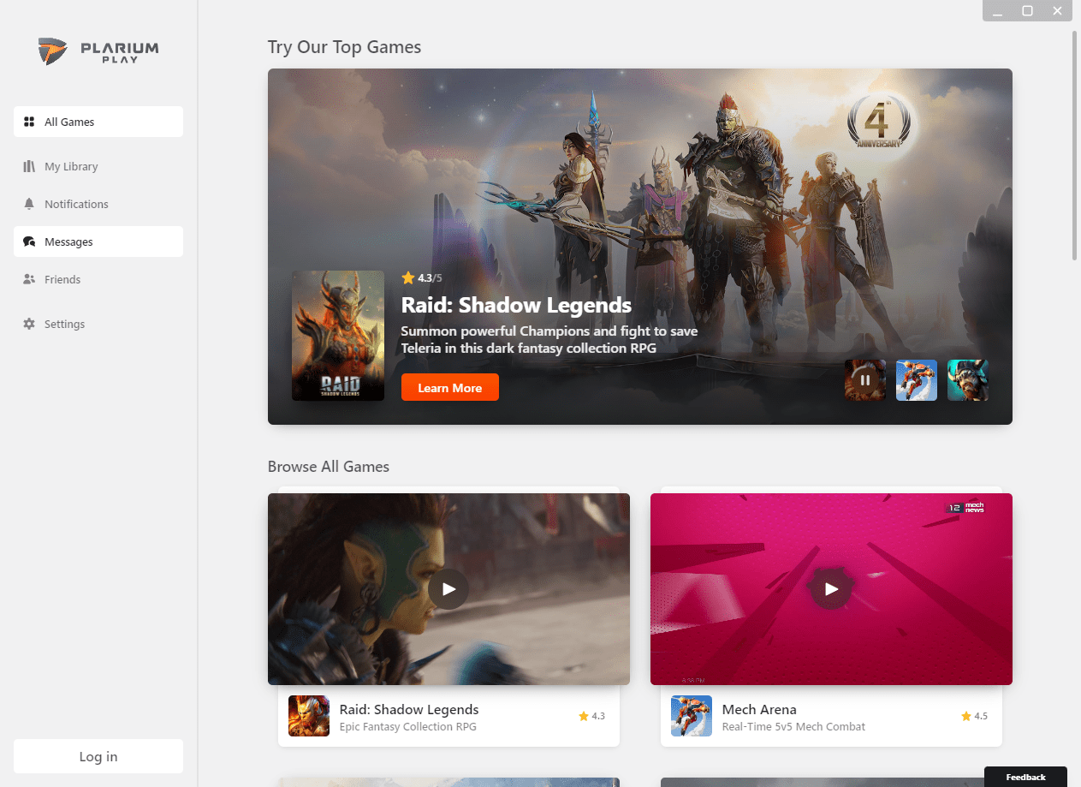Image resolution: width=1081 pixels, height=787 pixels.
Task: Click the Learn More button
Action: [449, 388]
